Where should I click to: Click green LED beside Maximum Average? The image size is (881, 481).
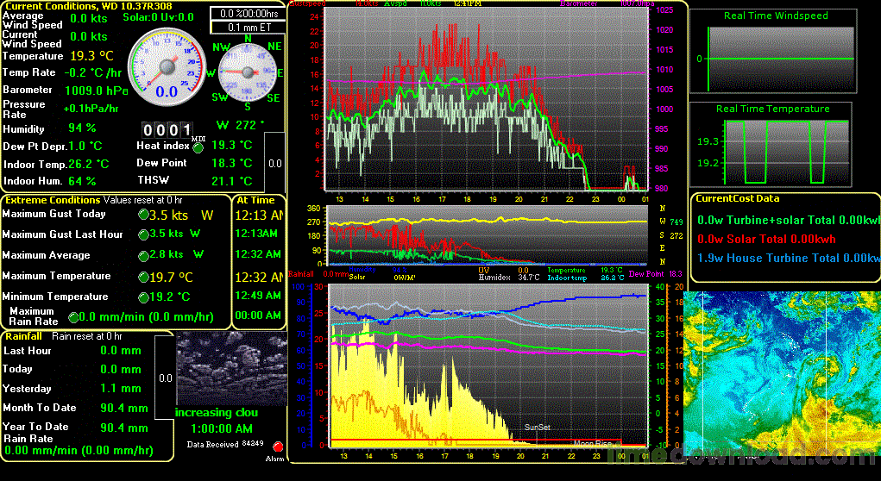pyautogui.click(x=142, y=256)
